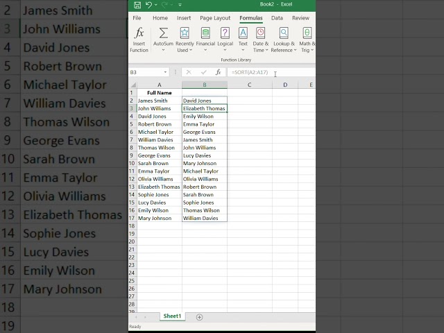Click cell A13 Elizabeth Thomas
The image size is (444, 333).
[x=160, y=187]
